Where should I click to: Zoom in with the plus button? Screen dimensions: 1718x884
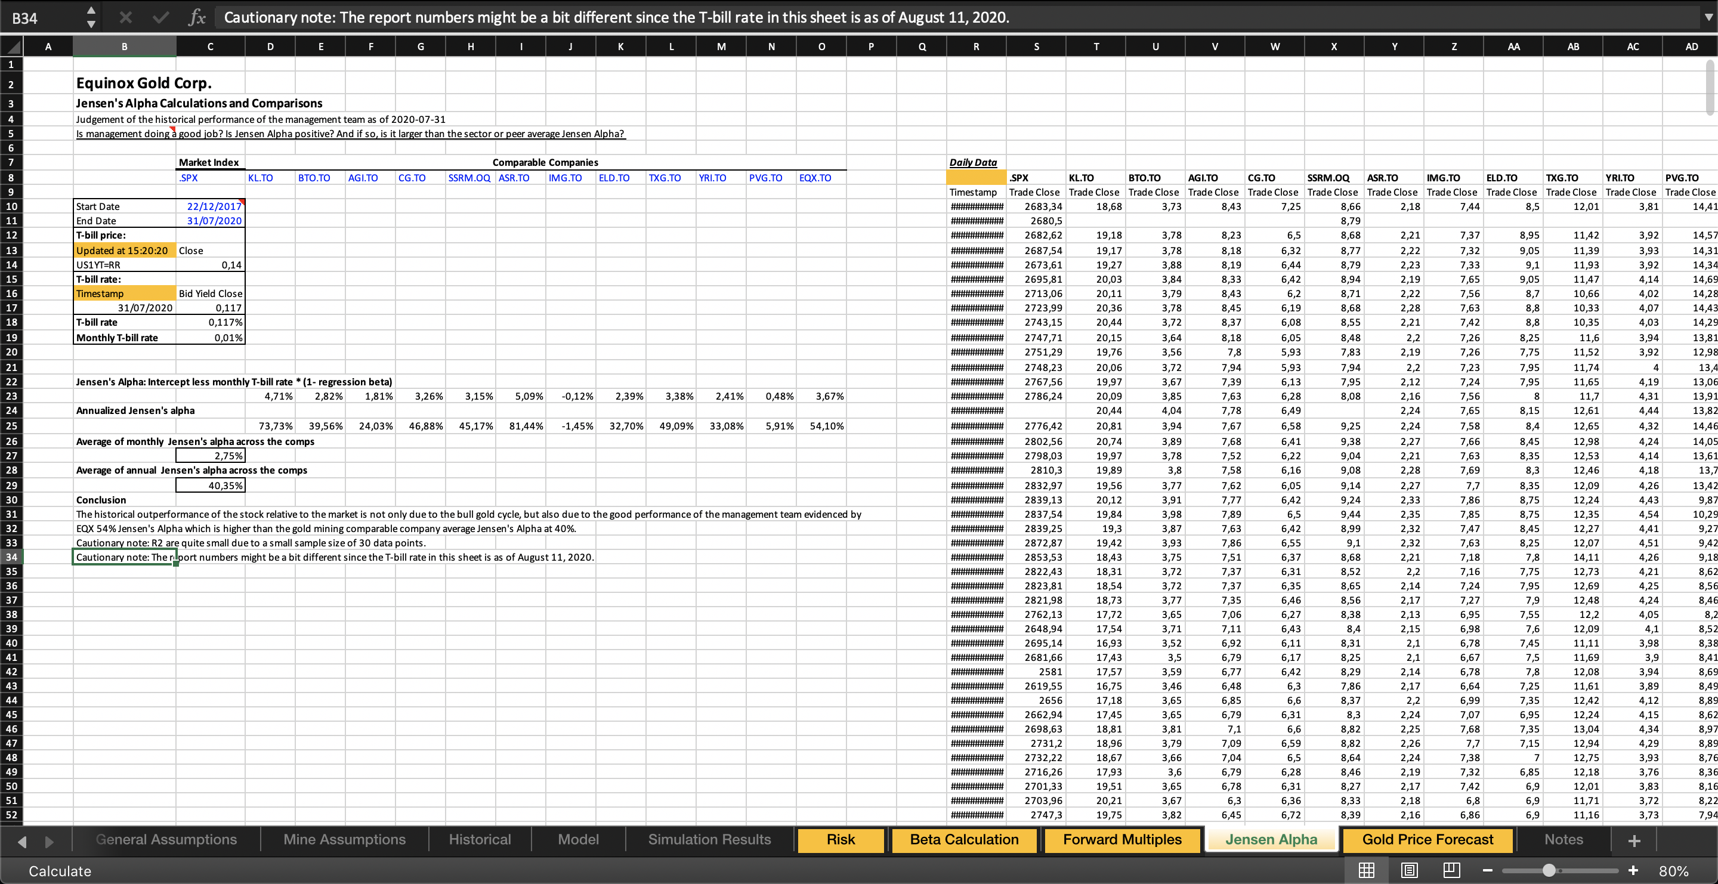pos(1633,871)
